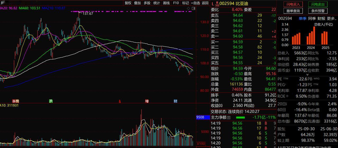Open F10 company information
This screenshot has height=148, width=338.
point(176,3)
